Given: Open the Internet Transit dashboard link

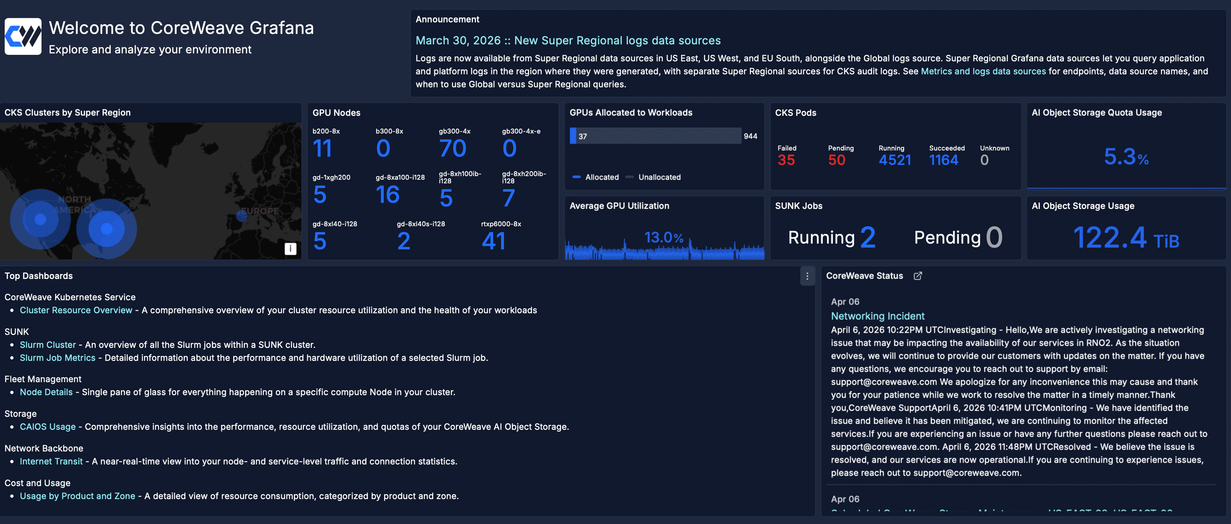Looking at the screenshot, I should 51,462.
